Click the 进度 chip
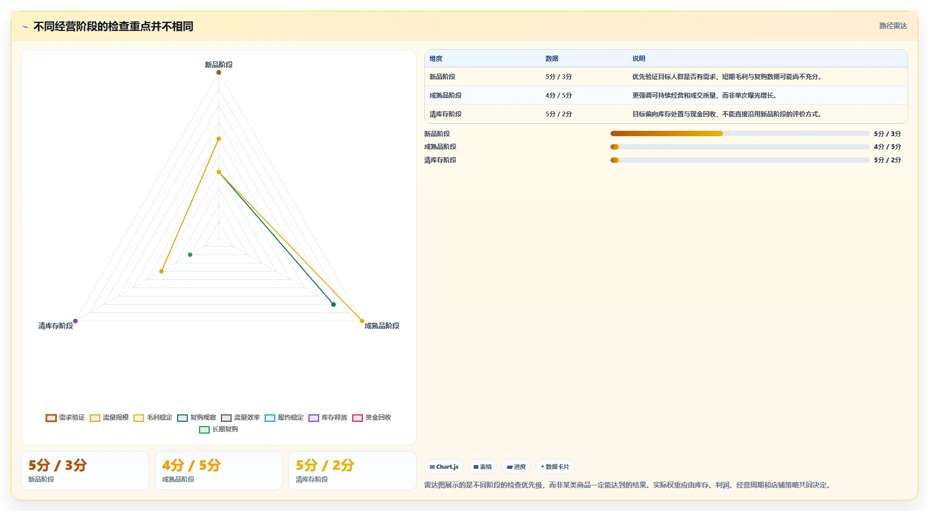Image resolution: width=929 pixels, height=511 pixels. (x=516, y=467)
